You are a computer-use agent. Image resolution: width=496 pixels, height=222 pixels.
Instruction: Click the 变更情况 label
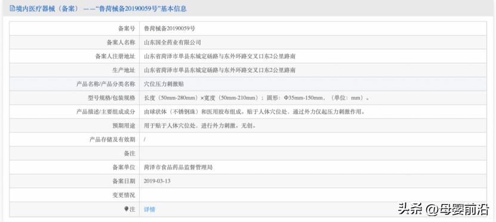(124, 195)
